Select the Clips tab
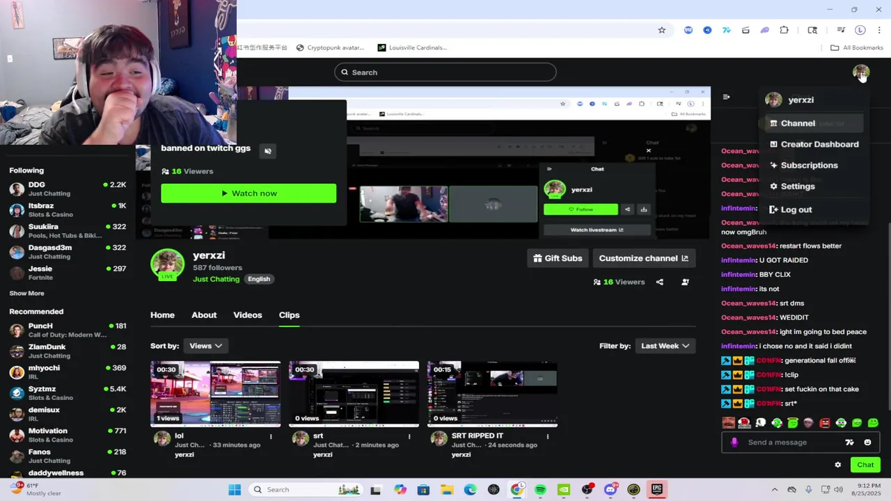891x501 pixels. coord(289,315)
